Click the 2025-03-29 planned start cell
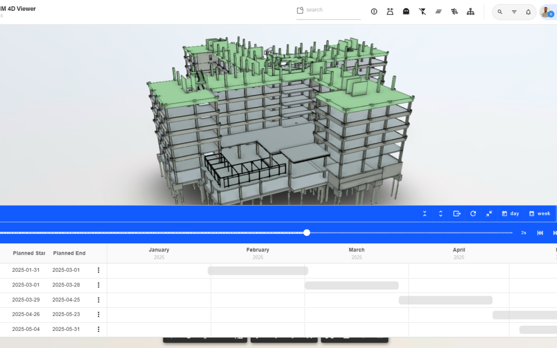The image size is (557, 348). click(26, 300)
